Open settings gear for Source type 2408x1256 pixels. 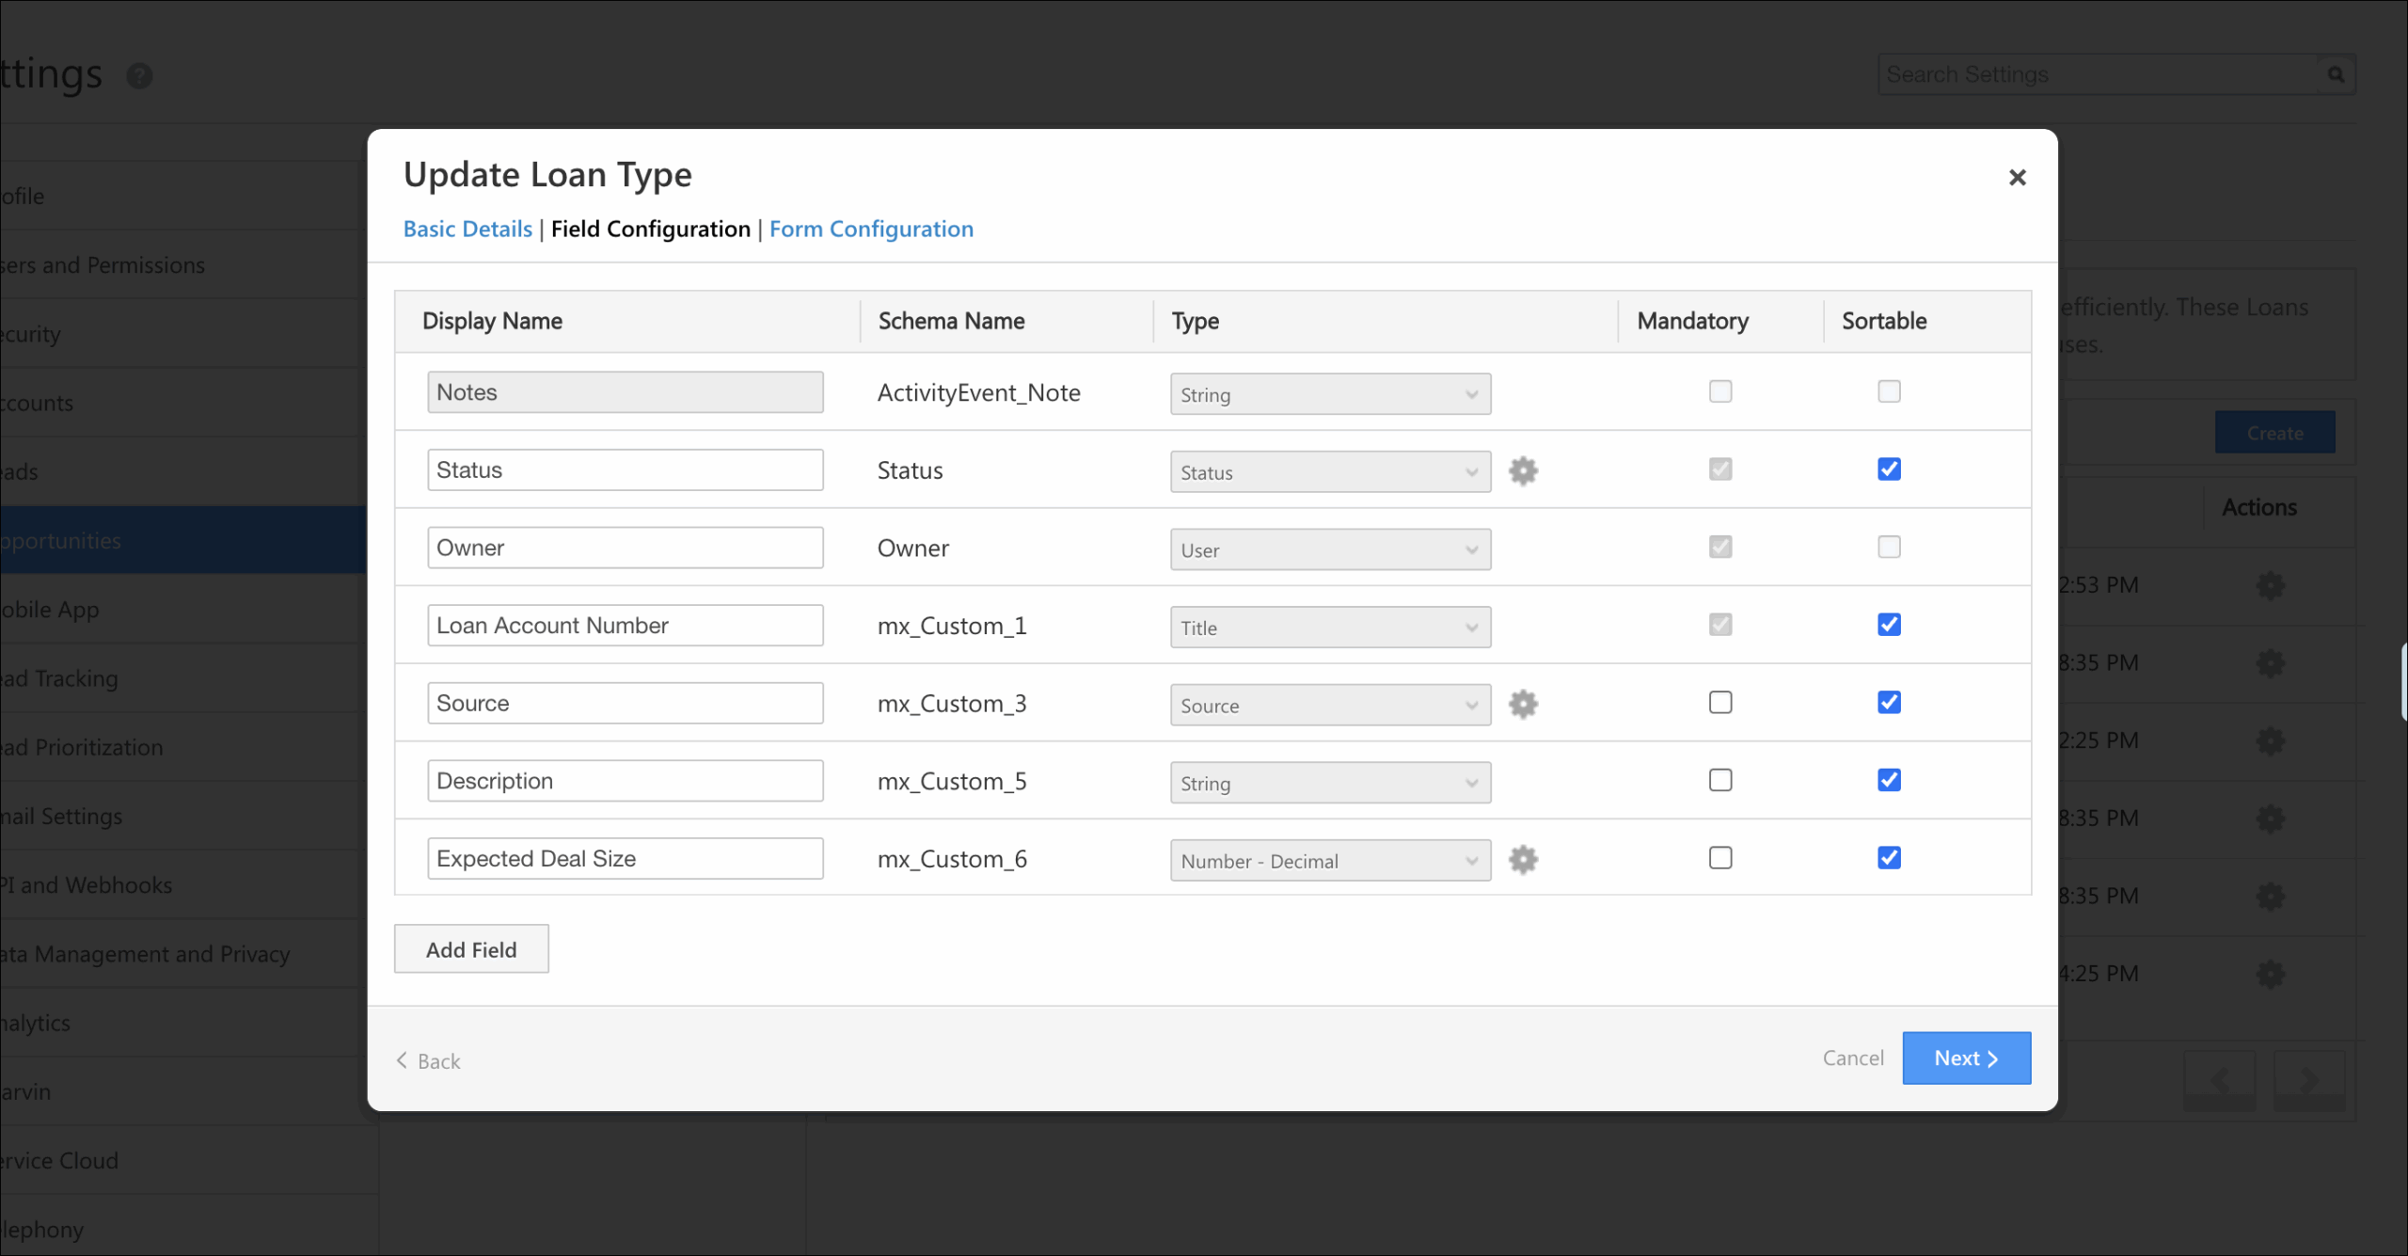coord(1523,704)
